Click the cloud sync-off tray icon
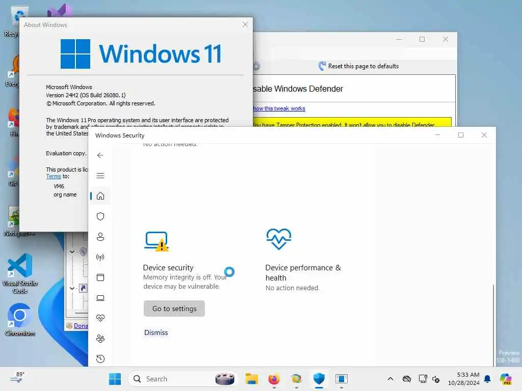 406,379
